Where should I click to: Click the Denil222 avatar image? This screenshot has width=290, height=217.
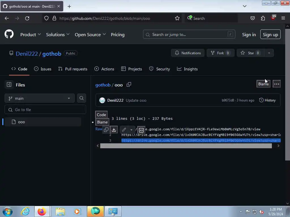click(102, 100)
